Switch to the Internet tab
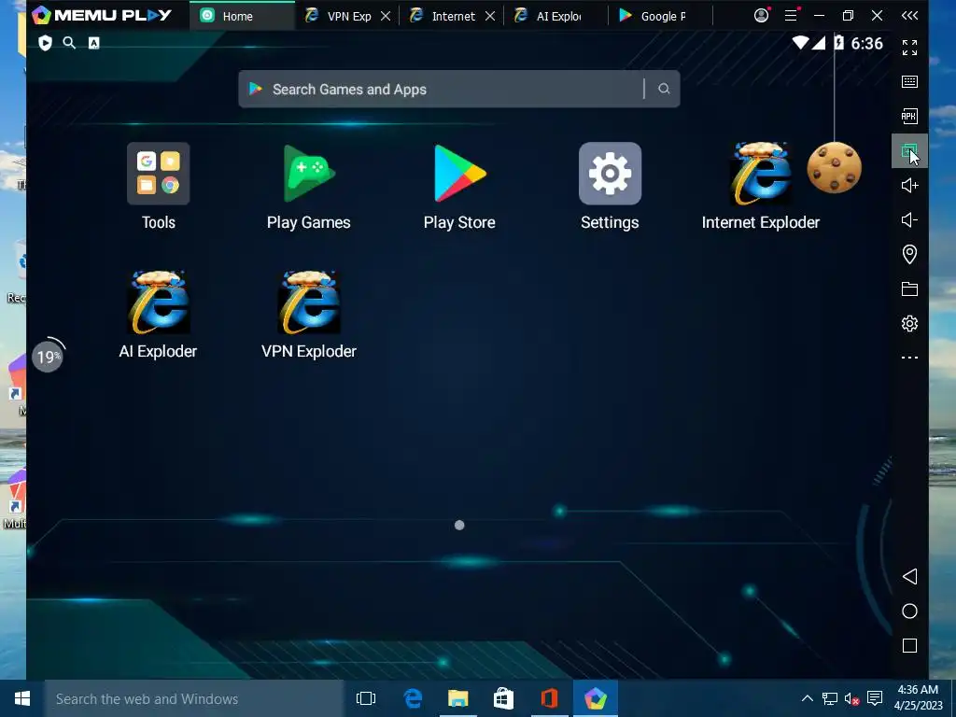 point(453,16)
